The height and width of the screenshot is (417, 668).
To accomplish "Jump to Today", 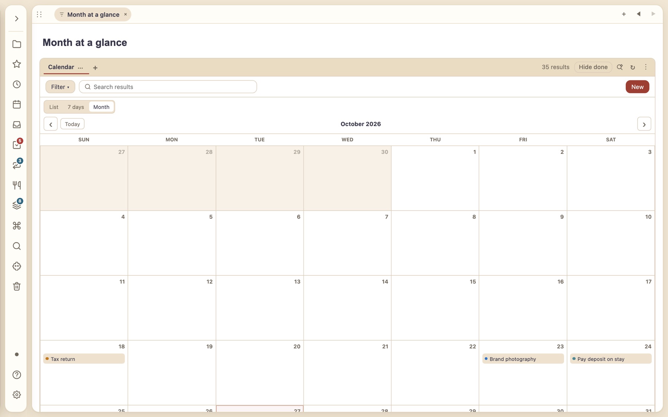I will pyautogui.click(x=72, y=124).
